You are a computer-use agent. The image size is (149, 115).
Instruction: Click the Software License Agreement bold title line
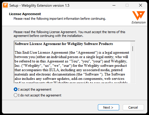(64, 44)
